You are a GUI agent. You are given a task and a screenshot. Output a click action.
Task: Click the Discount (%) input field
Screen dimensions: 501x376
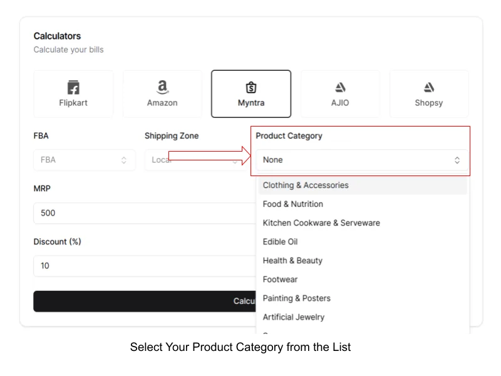[145, 266]
